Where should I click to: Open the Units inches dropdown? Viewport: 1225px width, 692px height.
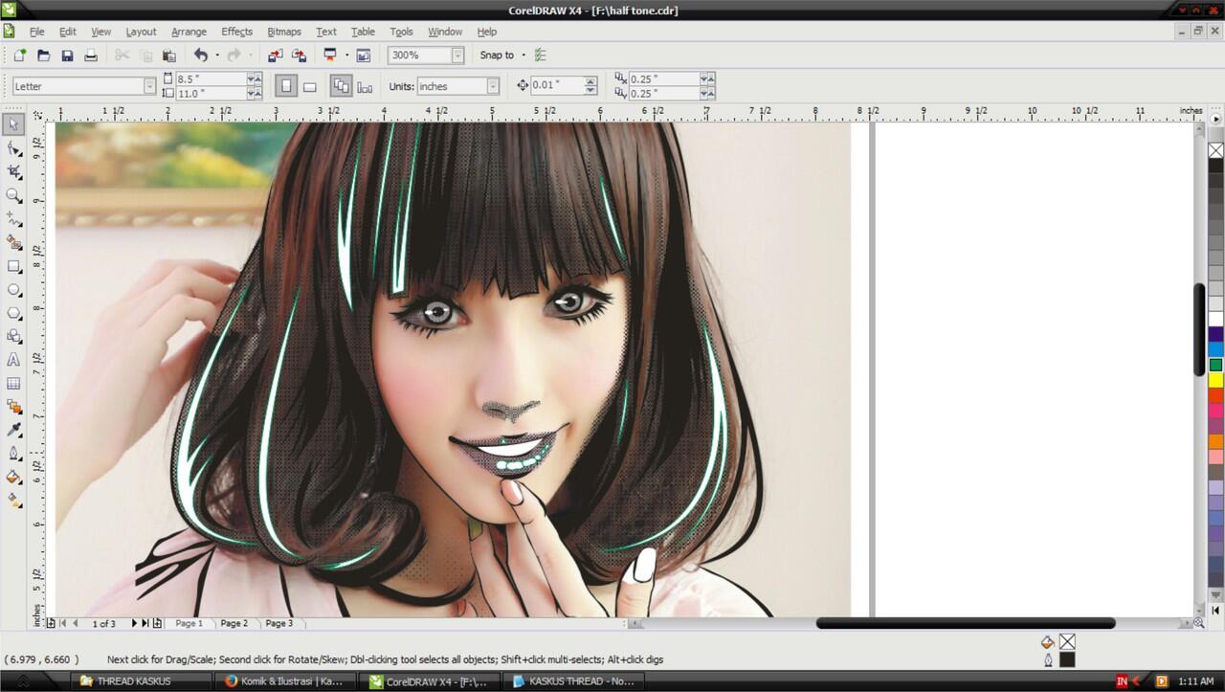493,86
